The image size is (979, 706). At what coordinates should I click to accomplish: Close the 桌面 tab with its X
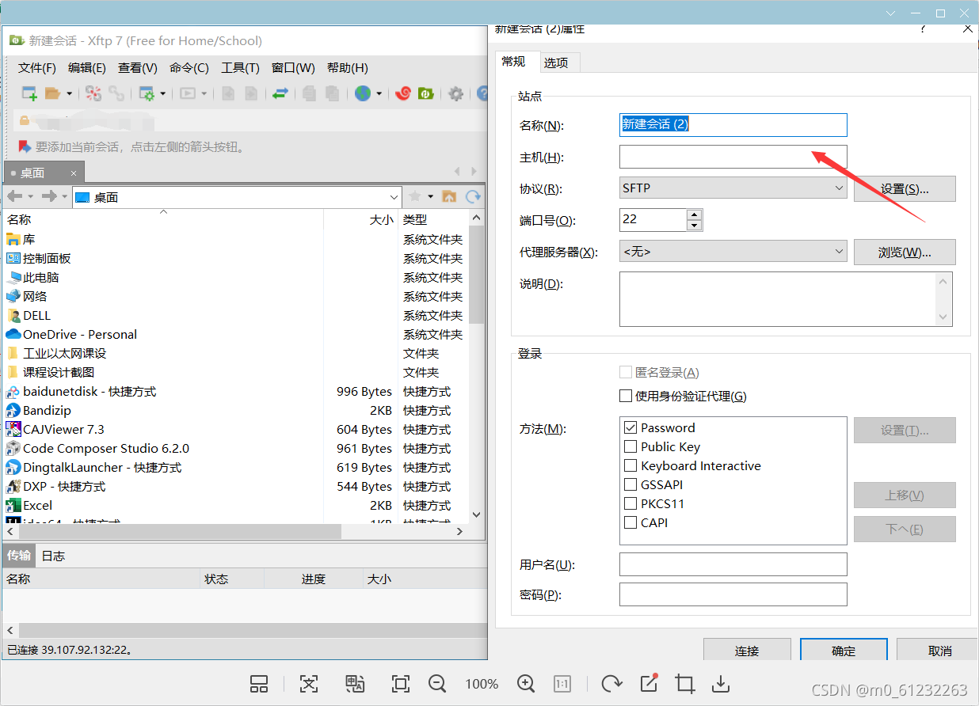[x=74, y=173]
